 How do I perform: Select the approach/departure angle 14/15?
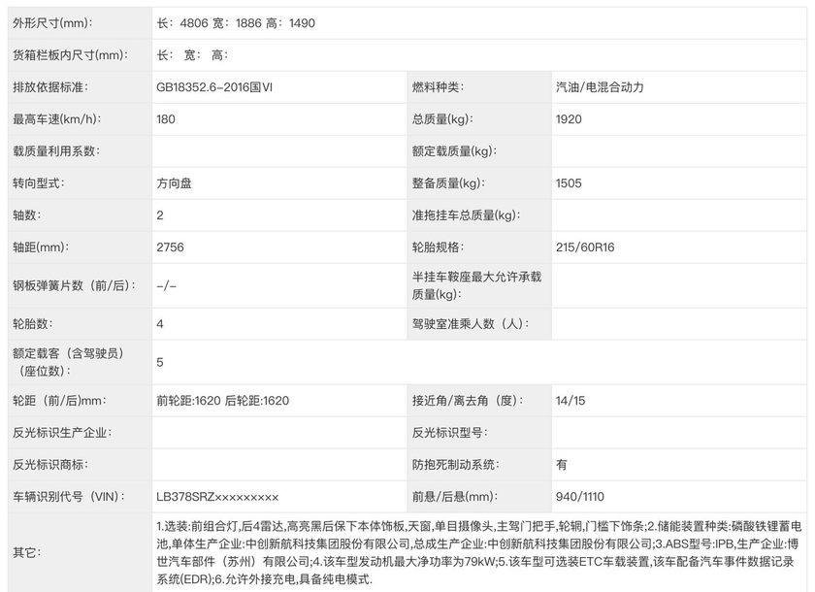pos(570,401)
